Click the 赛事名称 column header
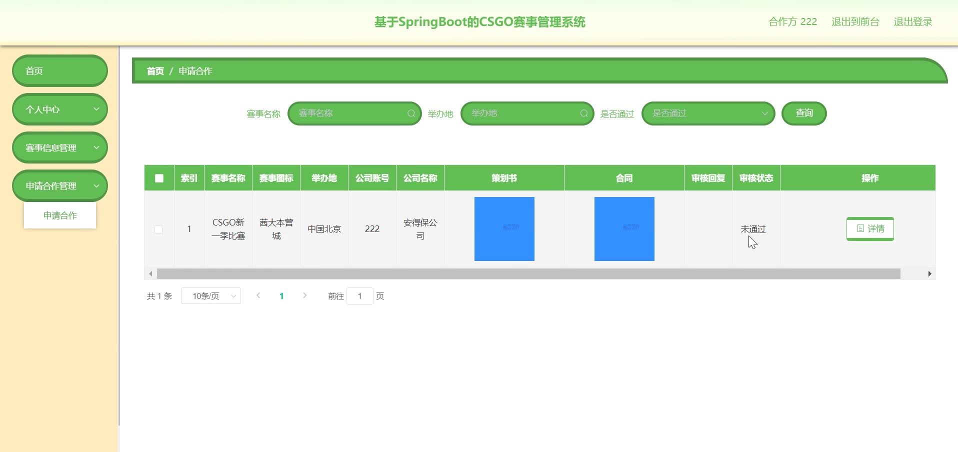 (228, 178)
